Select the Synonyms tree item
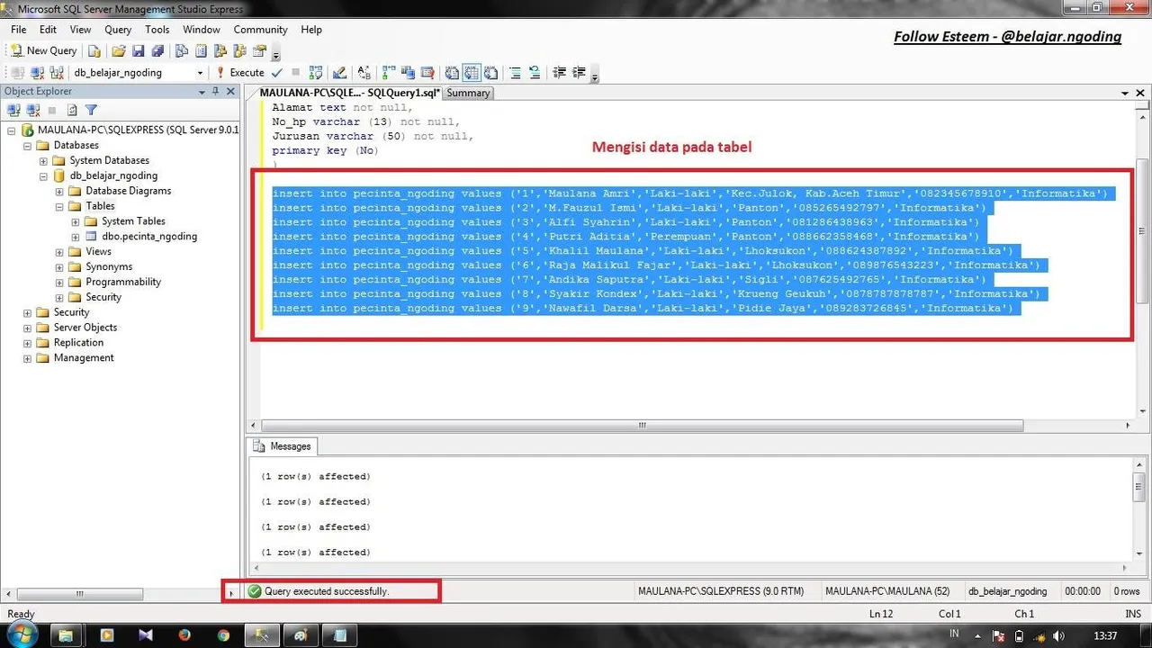 pyautogui.click(x=109, y=266)
